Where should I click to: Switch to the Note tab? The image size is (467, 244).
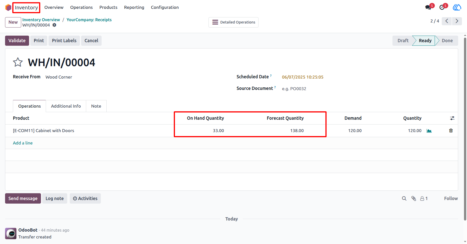(96, 106)
